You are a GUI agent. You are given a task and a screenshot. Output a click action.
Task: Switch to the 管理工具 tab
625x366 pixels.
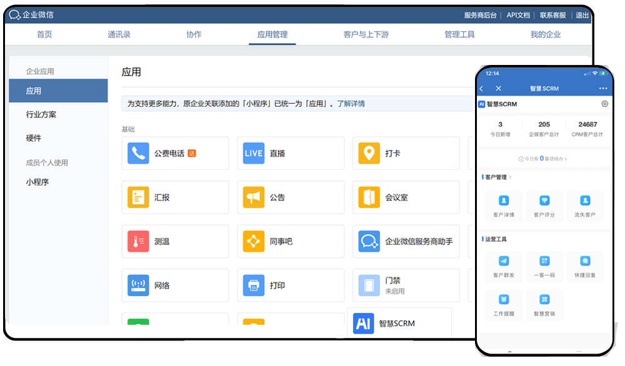coord(459,34)
